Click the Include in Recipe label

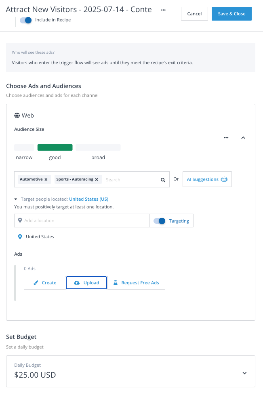pyautogui.click(x=53, y=20)
